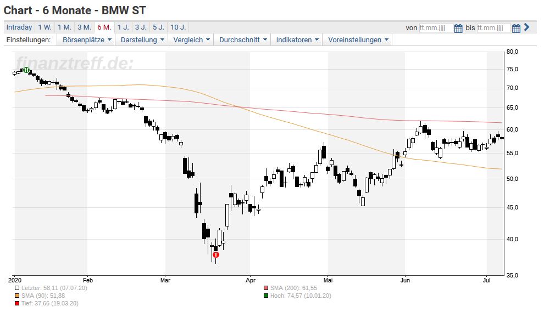544x312 pixels.
Task: Switch to the Intraday tab
Action: [x=19, y=27]
